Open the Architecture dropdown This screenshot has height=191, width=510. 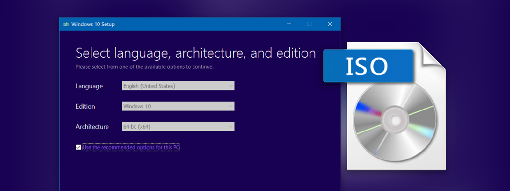point(178,126)
